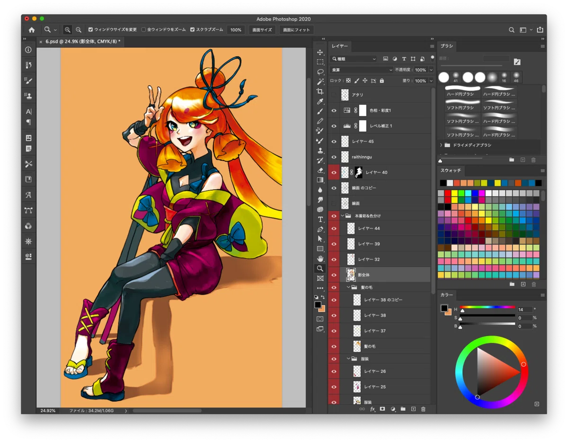The height and width of the screenshot is (442, 568).
Task: Click the 100% zoom button
Action: [x=236, y=30]
